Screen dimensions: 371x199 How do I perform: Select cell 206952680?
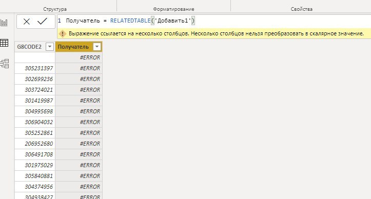[35, 144]
